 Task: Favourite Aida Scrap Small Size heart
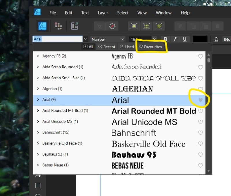pos(200,78)
